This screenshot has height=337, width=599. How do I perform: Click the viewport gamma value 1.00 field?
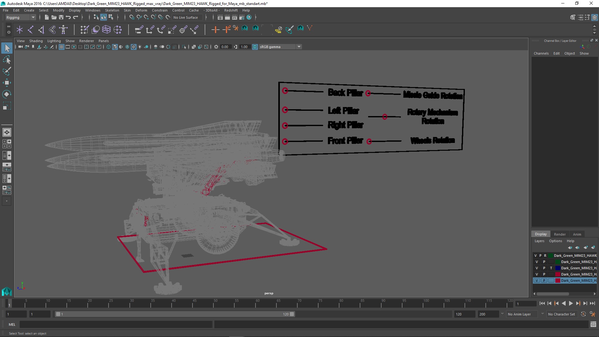point(245,47)
